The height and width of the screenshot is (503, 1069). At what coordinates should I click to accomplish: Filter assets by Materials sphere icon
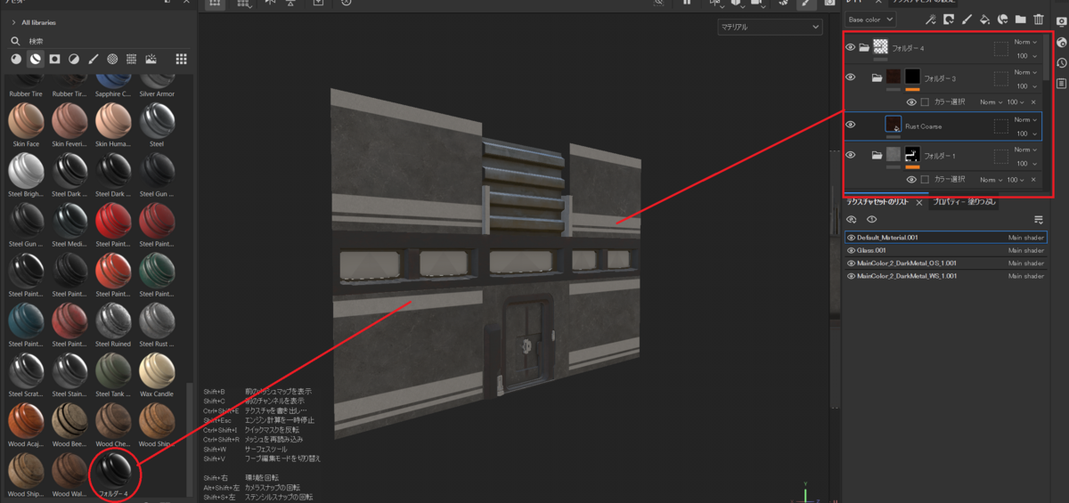(16, 59)
